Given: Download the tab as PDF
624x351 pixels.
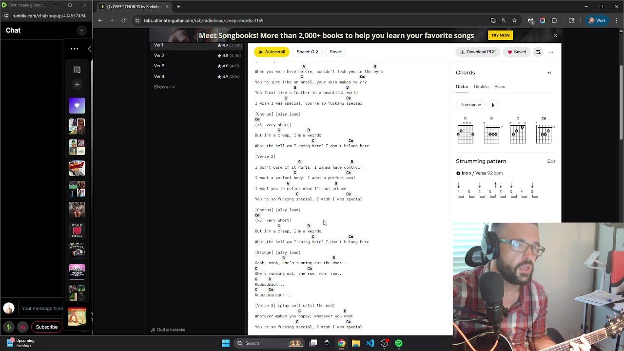Looking at the screenshot, I should (x=477, y=52).
